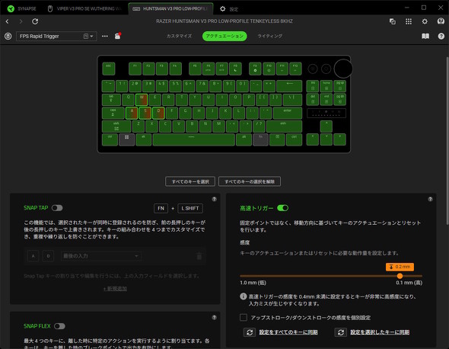Screen dimensions: 449x349
Task: Open Snap Flex help icon
Action: tap(214, 318)
